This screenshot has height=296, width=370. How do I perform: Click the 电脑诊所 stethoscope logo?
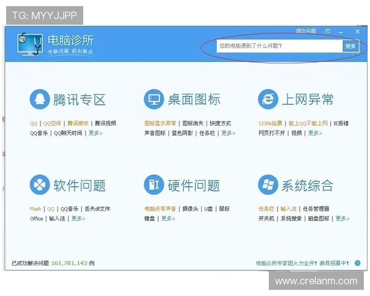point(30,44)
